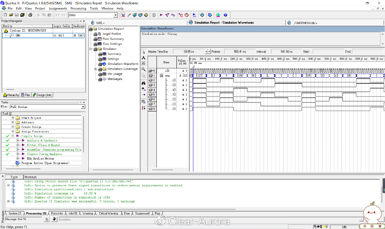Go to previous message with up arrow button
This screenshot has height=229, width=385.
47,220
